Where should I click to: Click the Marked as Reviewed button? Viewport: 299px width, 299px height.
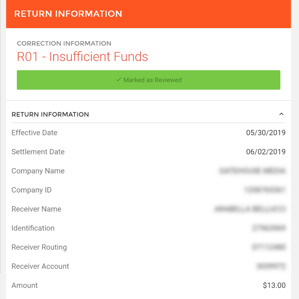pyautogui.click(x=149, y=80)
